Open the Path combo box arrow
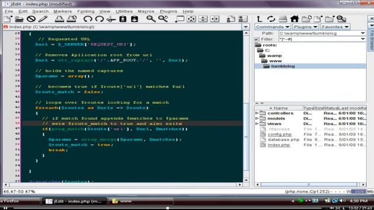 pos(363,33)
